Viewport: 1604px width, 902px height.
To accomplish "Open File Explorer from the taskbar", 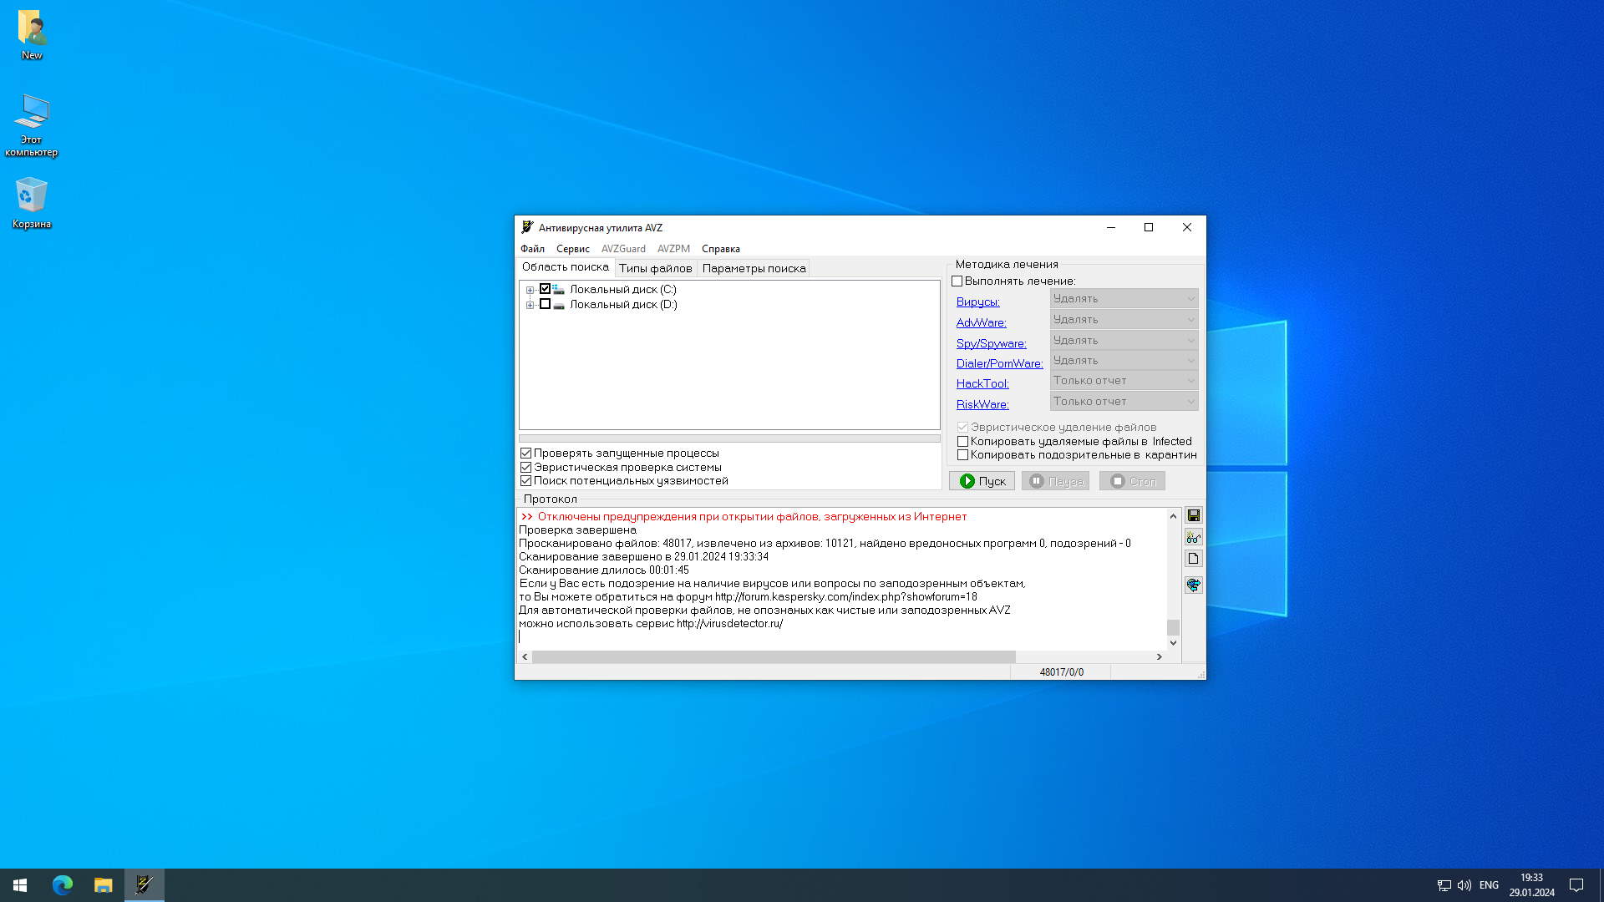I will pos(103,884).
